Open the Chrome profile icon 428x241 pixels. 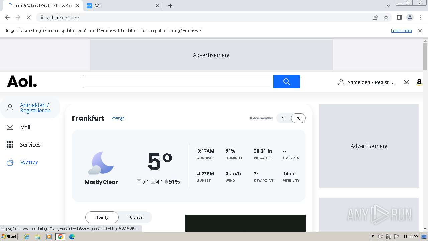click(410, 17)
